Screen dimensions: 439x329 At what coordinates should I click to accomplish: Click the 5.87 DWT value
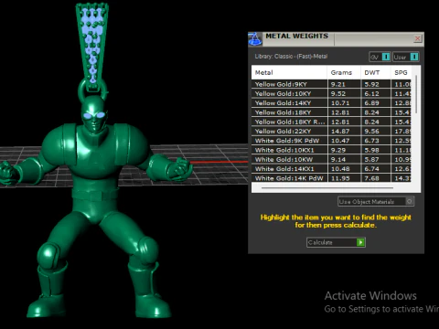pos(371,159)
